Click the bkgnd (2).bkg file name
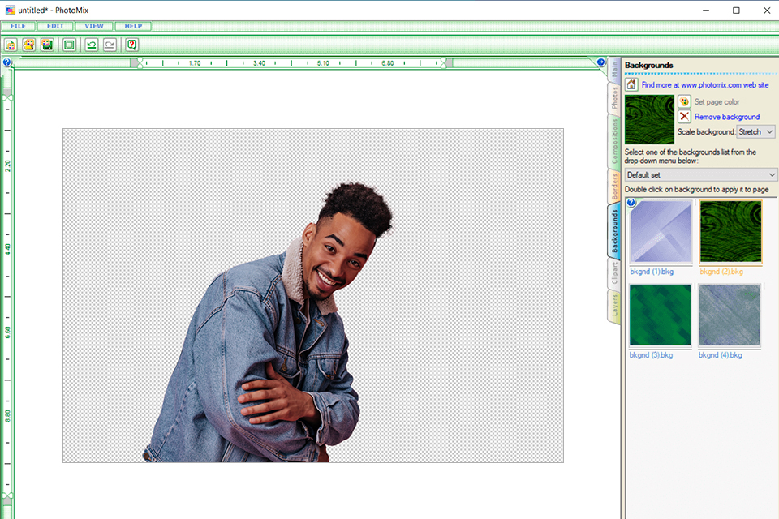779x519 pixels. (721, 272)
